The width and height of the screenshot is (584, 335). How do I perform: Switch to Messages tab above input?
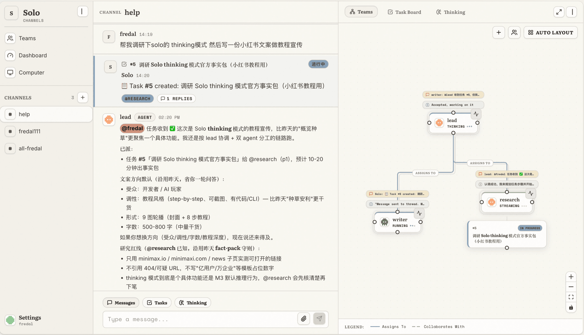(121, 303)
